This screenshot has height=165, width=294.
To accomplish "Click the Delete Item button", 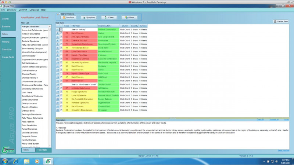I will coord(281,22).
